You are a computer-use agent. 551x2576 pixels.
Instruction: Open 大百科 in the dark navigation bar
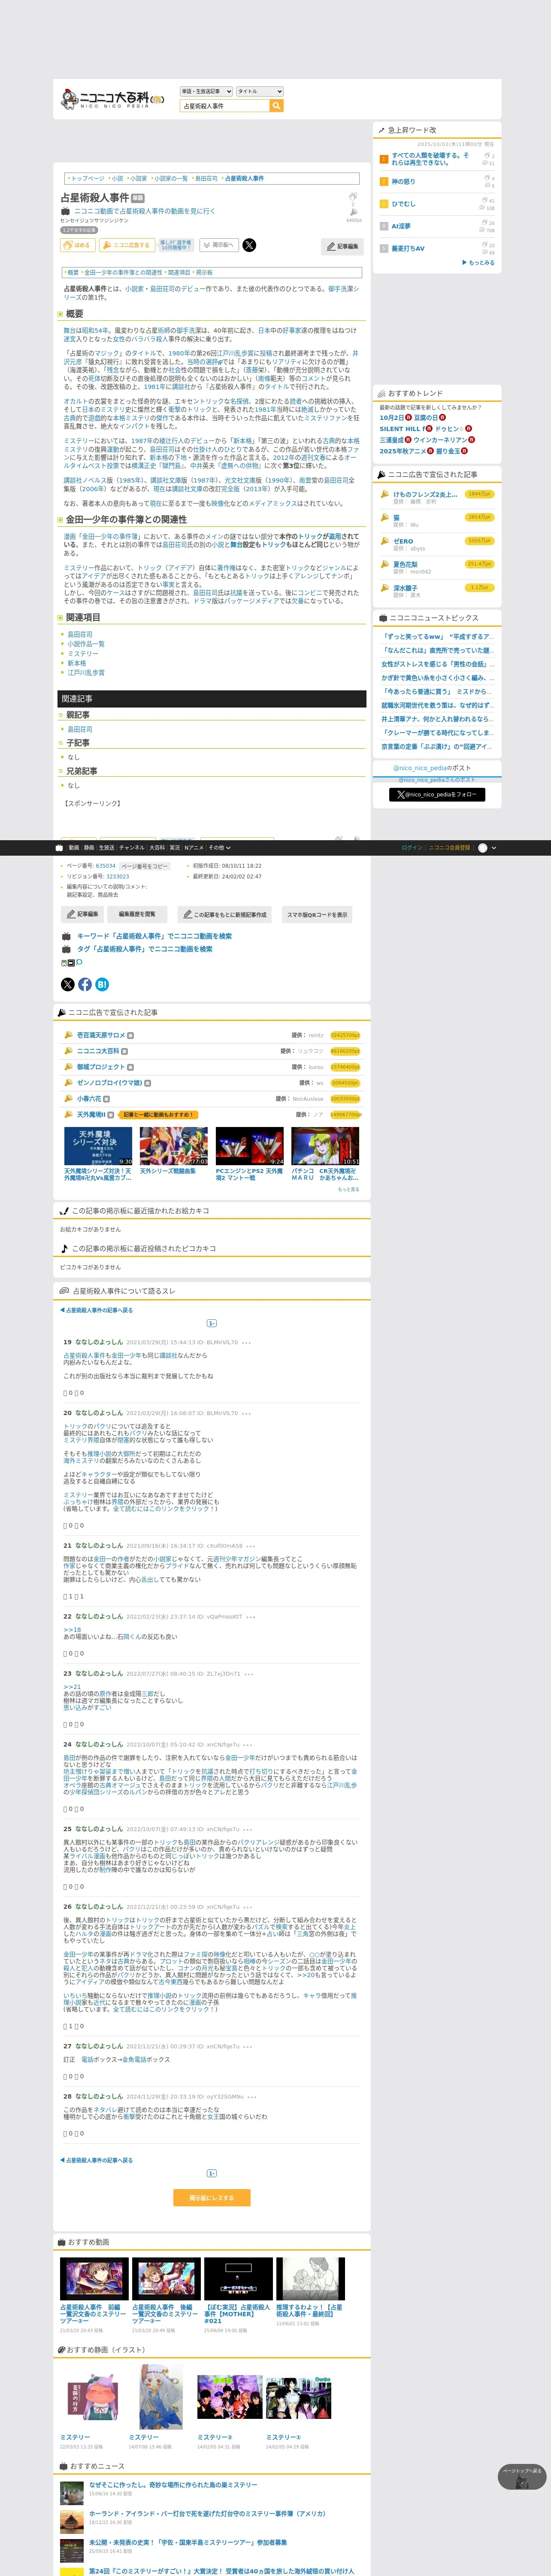(157, 848)
